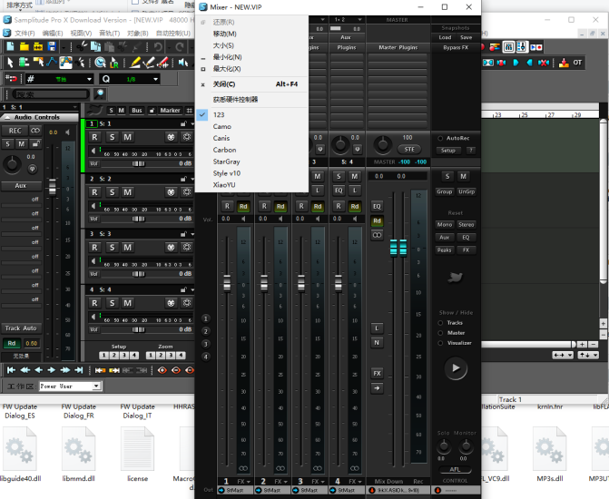Click the gear icon on track S: 2
This screenshot has height=499, width=609.
tap(187, 192)
